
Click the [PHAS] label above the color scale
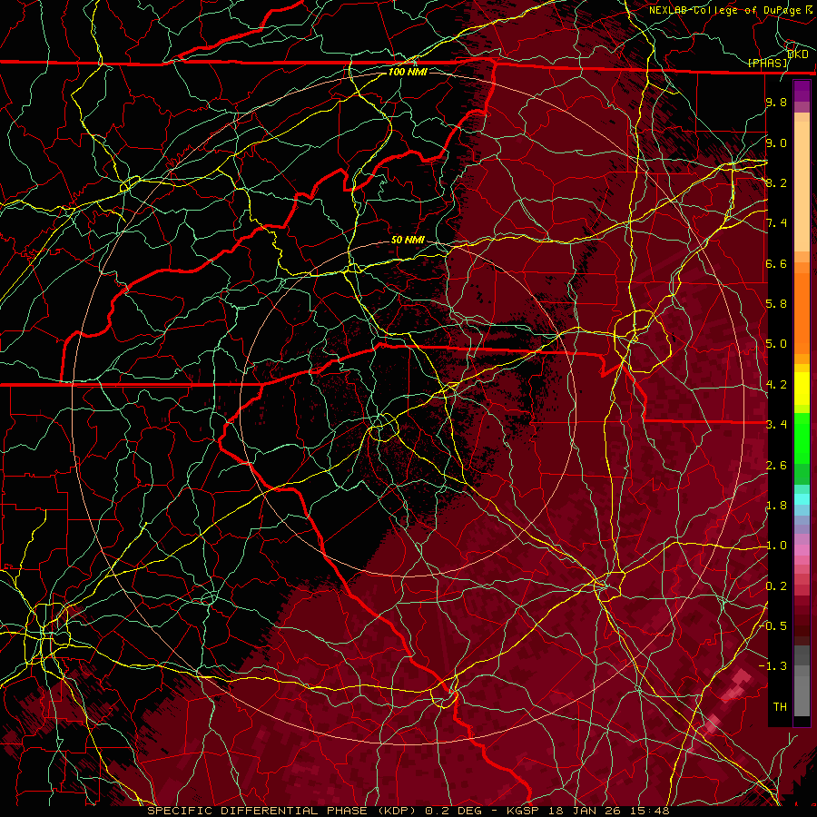click(768, 63)
